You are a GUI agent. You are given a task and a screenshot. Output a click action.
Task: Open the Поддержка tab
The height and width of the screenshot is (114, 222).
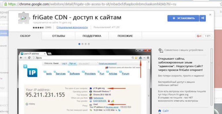pos(92,36)
